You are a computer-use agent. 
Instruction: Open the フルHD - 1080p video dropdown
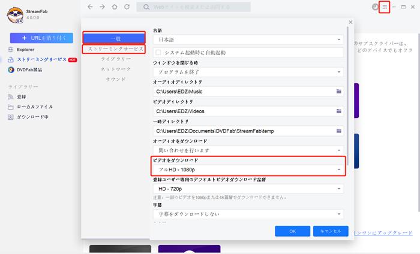tap(248, 170)
